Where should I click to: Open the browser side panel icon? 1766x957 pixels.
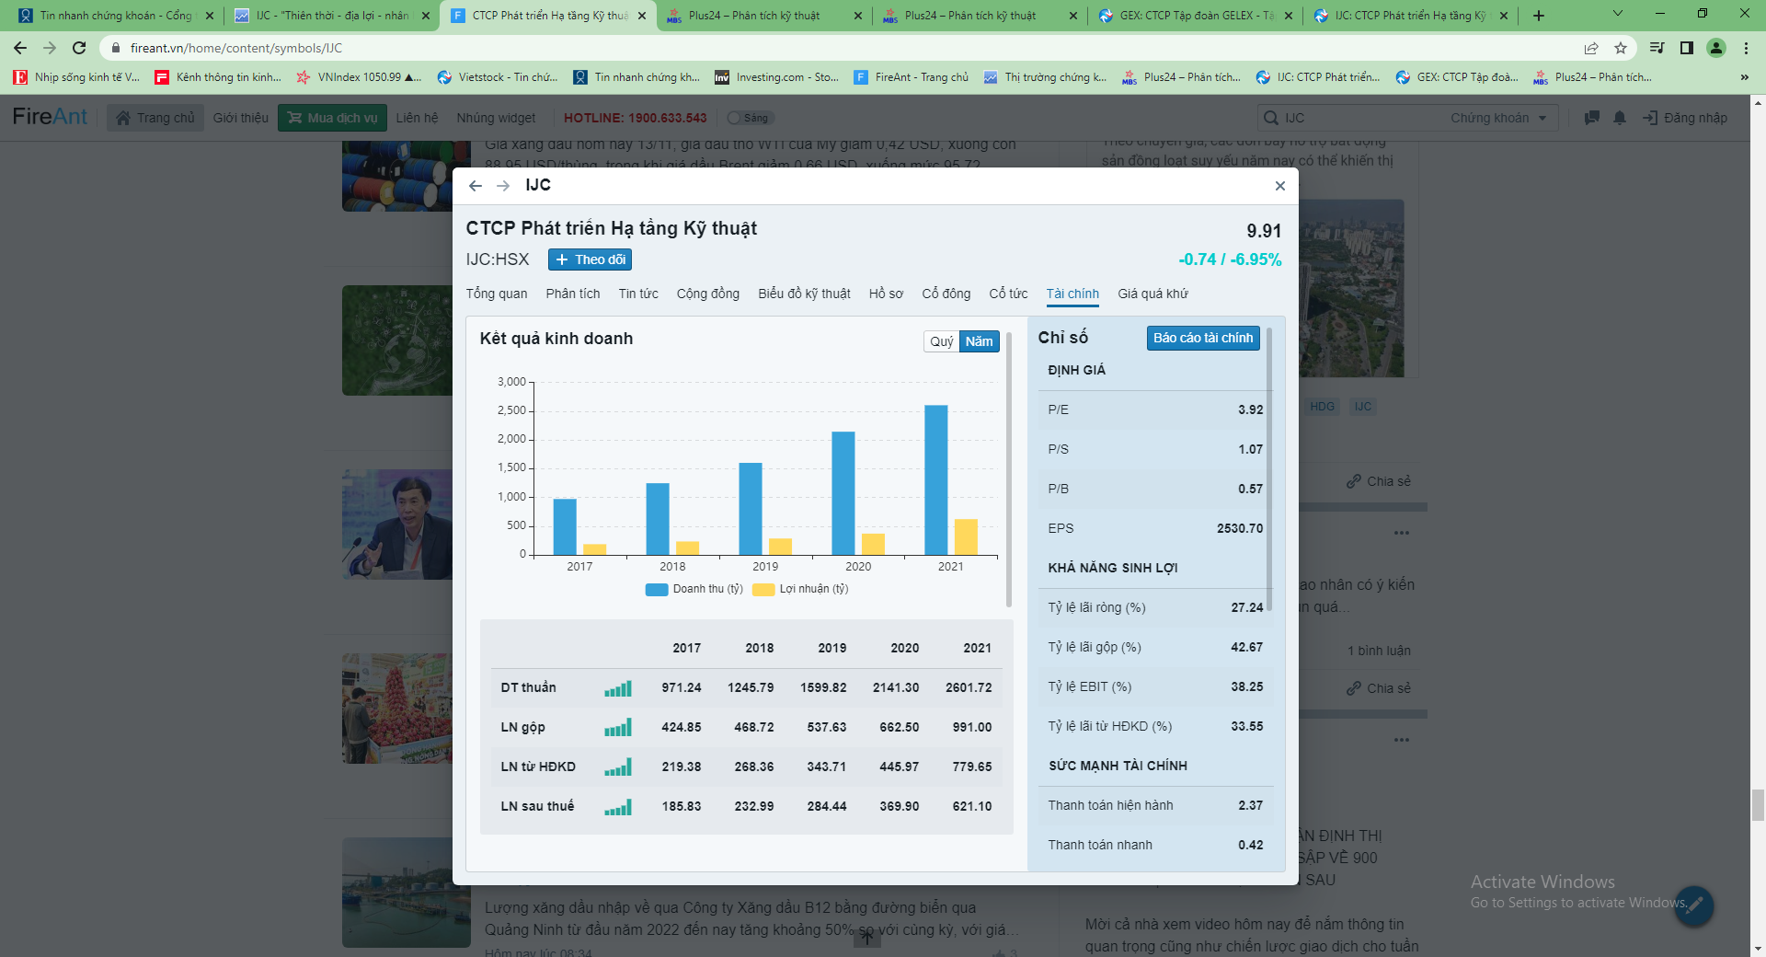[1687, 48]
